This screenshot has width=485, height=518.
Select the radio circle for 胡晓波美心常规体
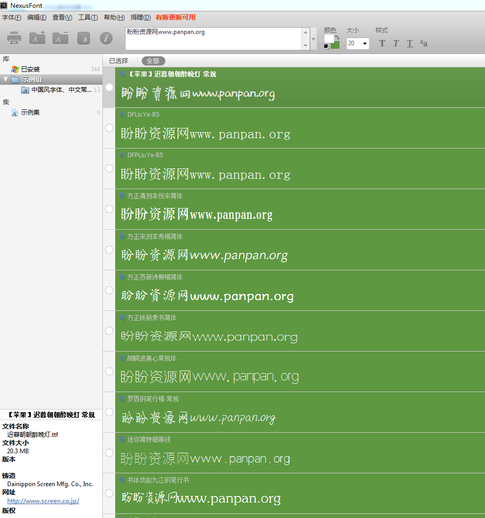click(110, 372)
